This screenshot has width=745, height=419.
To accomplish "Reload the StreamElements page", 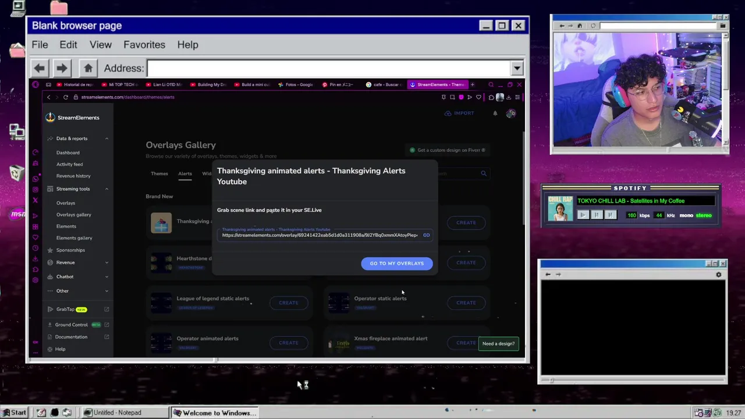I will [x=66, y=97].
